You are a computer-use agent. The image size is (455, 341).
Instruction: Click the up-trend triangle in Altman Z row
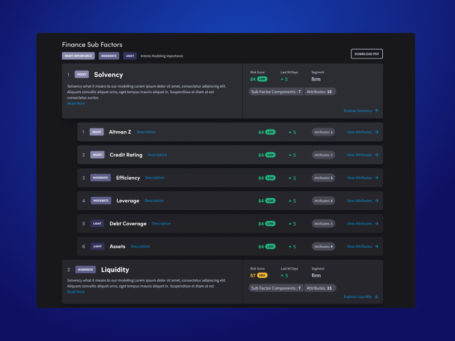point(290,132)
